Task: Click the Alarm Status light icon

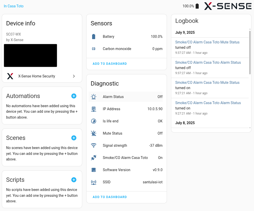Action: tap(94, 97)
